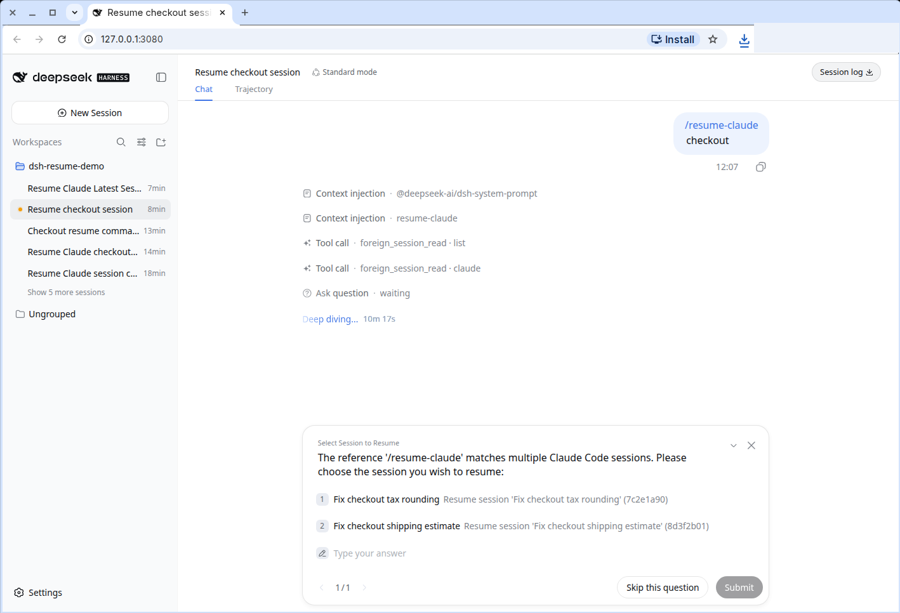Download the Session log
The width and height of the screenshot is (900, 613).
(x=846, y=72)
